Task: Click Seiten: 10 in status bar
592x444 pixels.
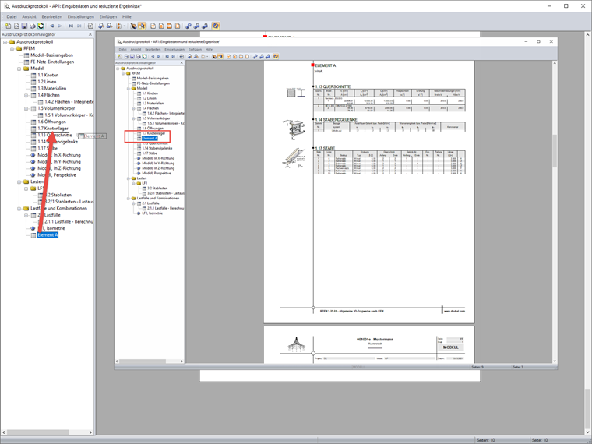Action: [x=485, y=440]
